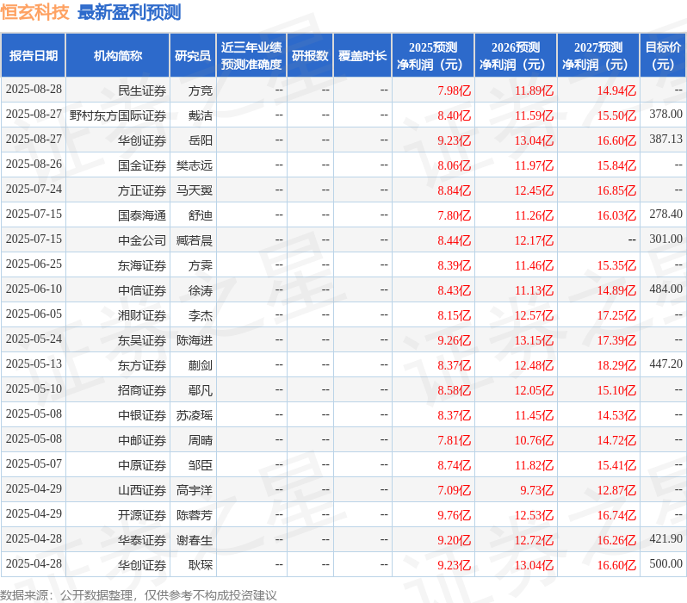
Task: Click analyst name 马天翼
Action: coord(194,190)
